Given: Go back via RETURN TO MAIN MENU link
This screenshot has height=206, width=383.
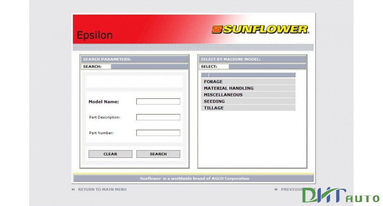Looking at the screenshot, I should (102, 189).
